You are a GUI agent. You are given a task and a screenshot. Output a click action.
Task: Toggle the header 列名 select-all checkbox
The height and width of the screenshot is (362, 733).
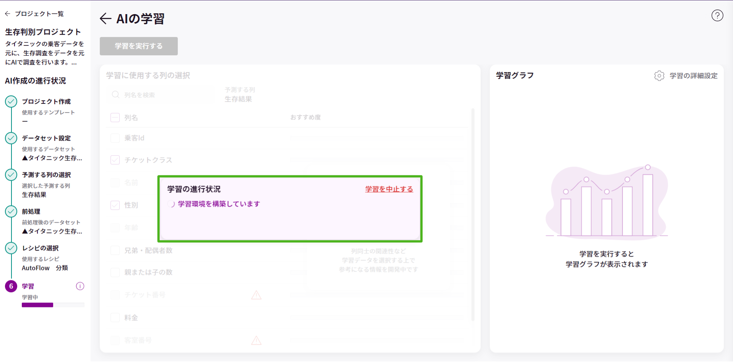click(115, 117)
